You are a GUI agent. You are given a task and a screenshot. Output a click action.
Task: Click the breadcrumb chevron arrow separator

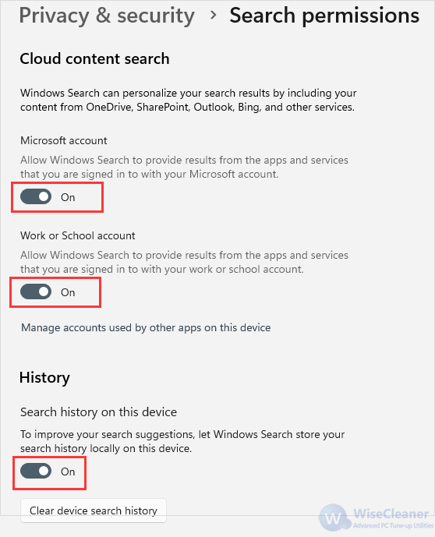point(214,15)
